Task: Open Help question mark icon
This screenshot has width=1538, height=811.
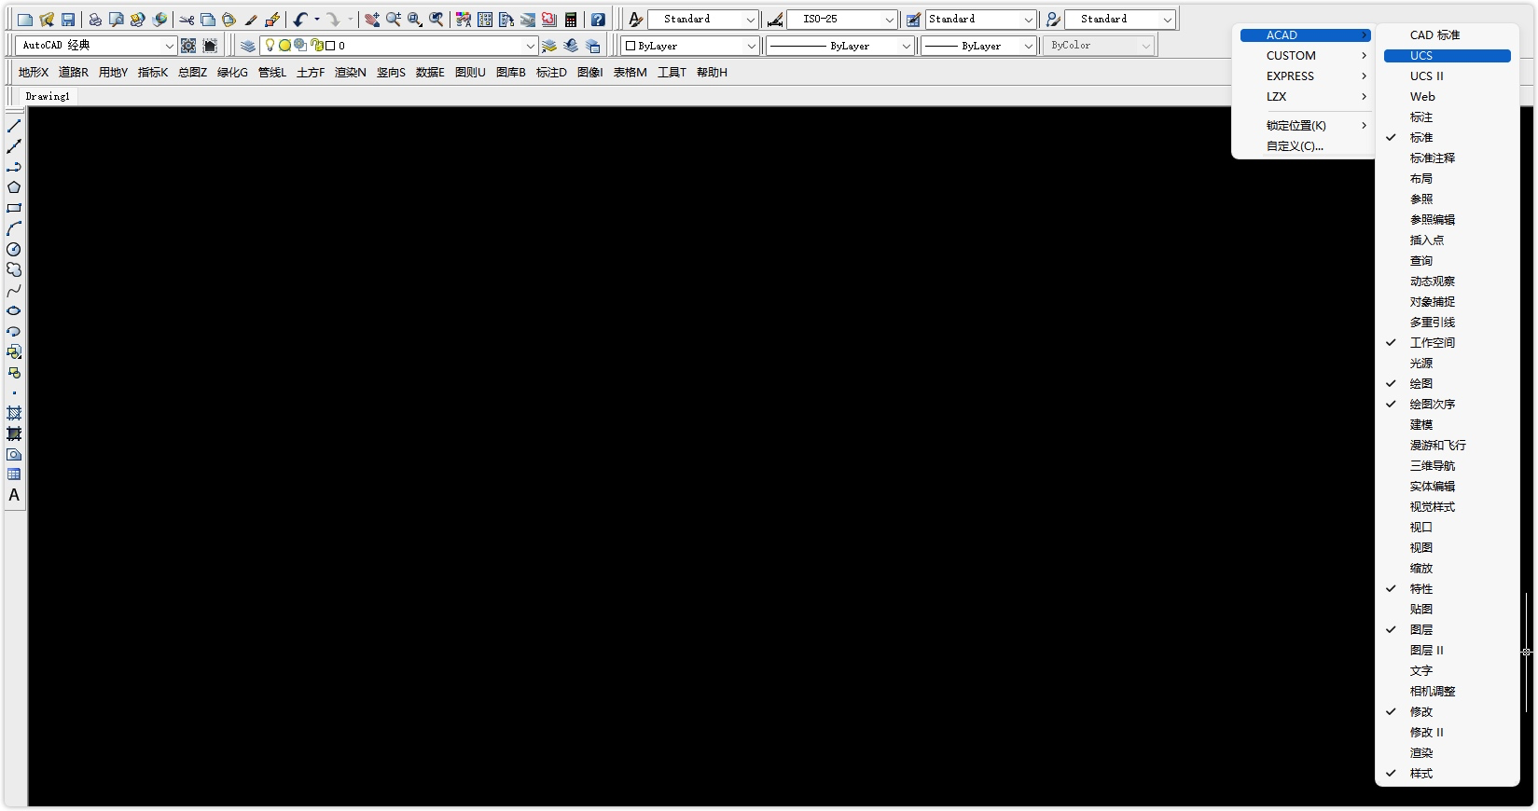Action: coord(598,20)
